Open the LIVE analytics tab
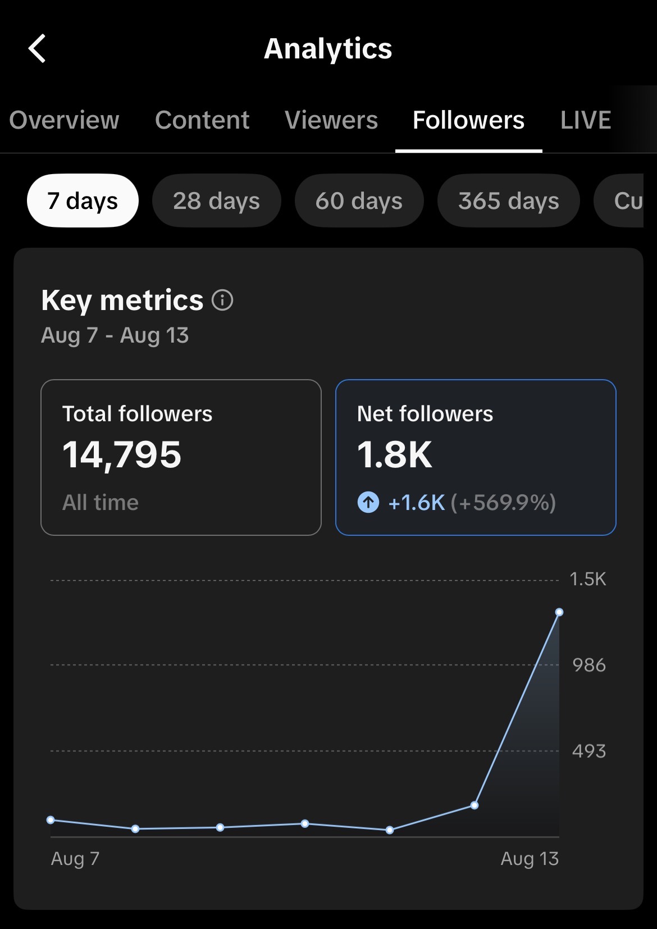Viewport: 657px width, 929px height. tap(586, 120)
